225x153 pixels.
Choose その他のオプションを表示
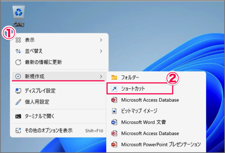(x=59, y=131)
